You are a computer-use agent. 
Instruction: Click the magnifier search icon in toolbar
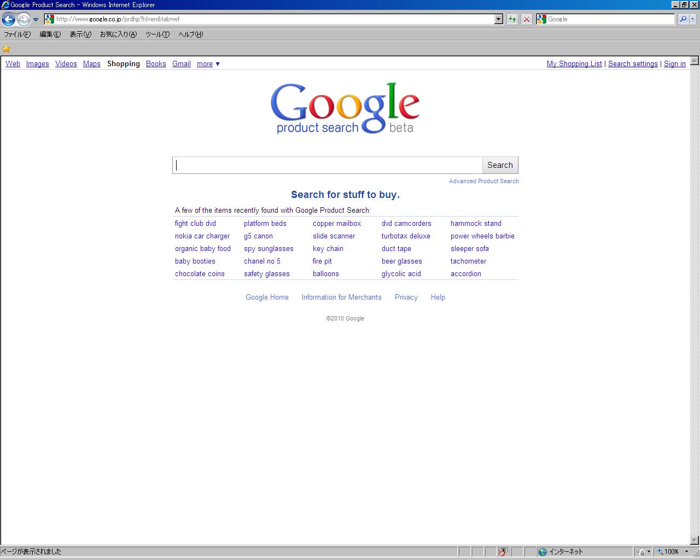tap(683, 19)
